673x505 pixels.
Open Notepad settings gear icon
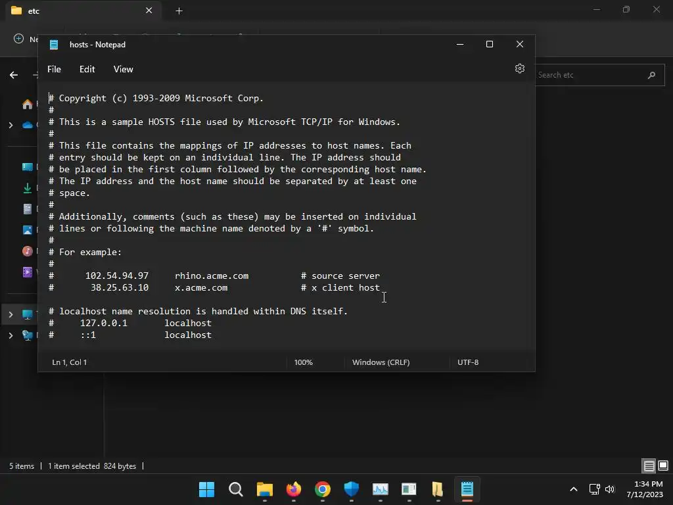(519, 68)
